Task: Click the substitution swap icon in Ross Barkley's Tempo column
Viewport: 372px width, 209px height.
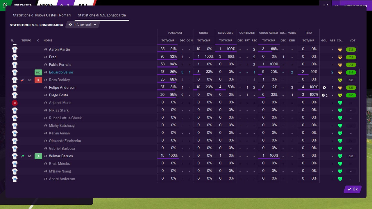Action: (x=22, y=80)
